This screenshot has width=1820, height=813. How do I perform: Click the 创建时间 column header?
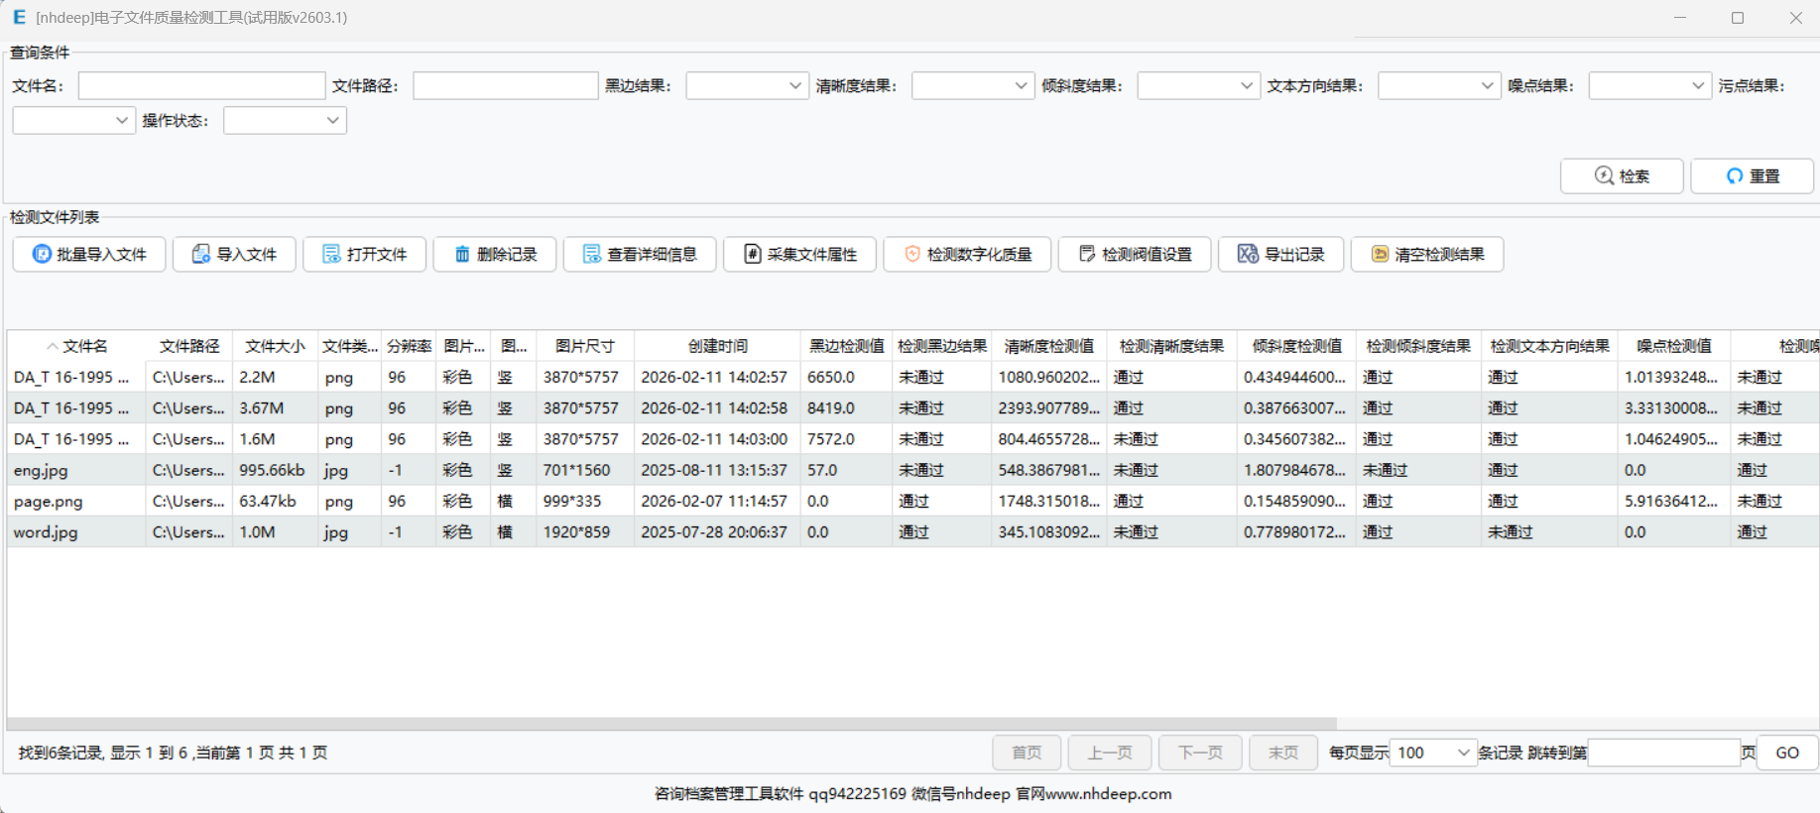[x=718, y=346]
